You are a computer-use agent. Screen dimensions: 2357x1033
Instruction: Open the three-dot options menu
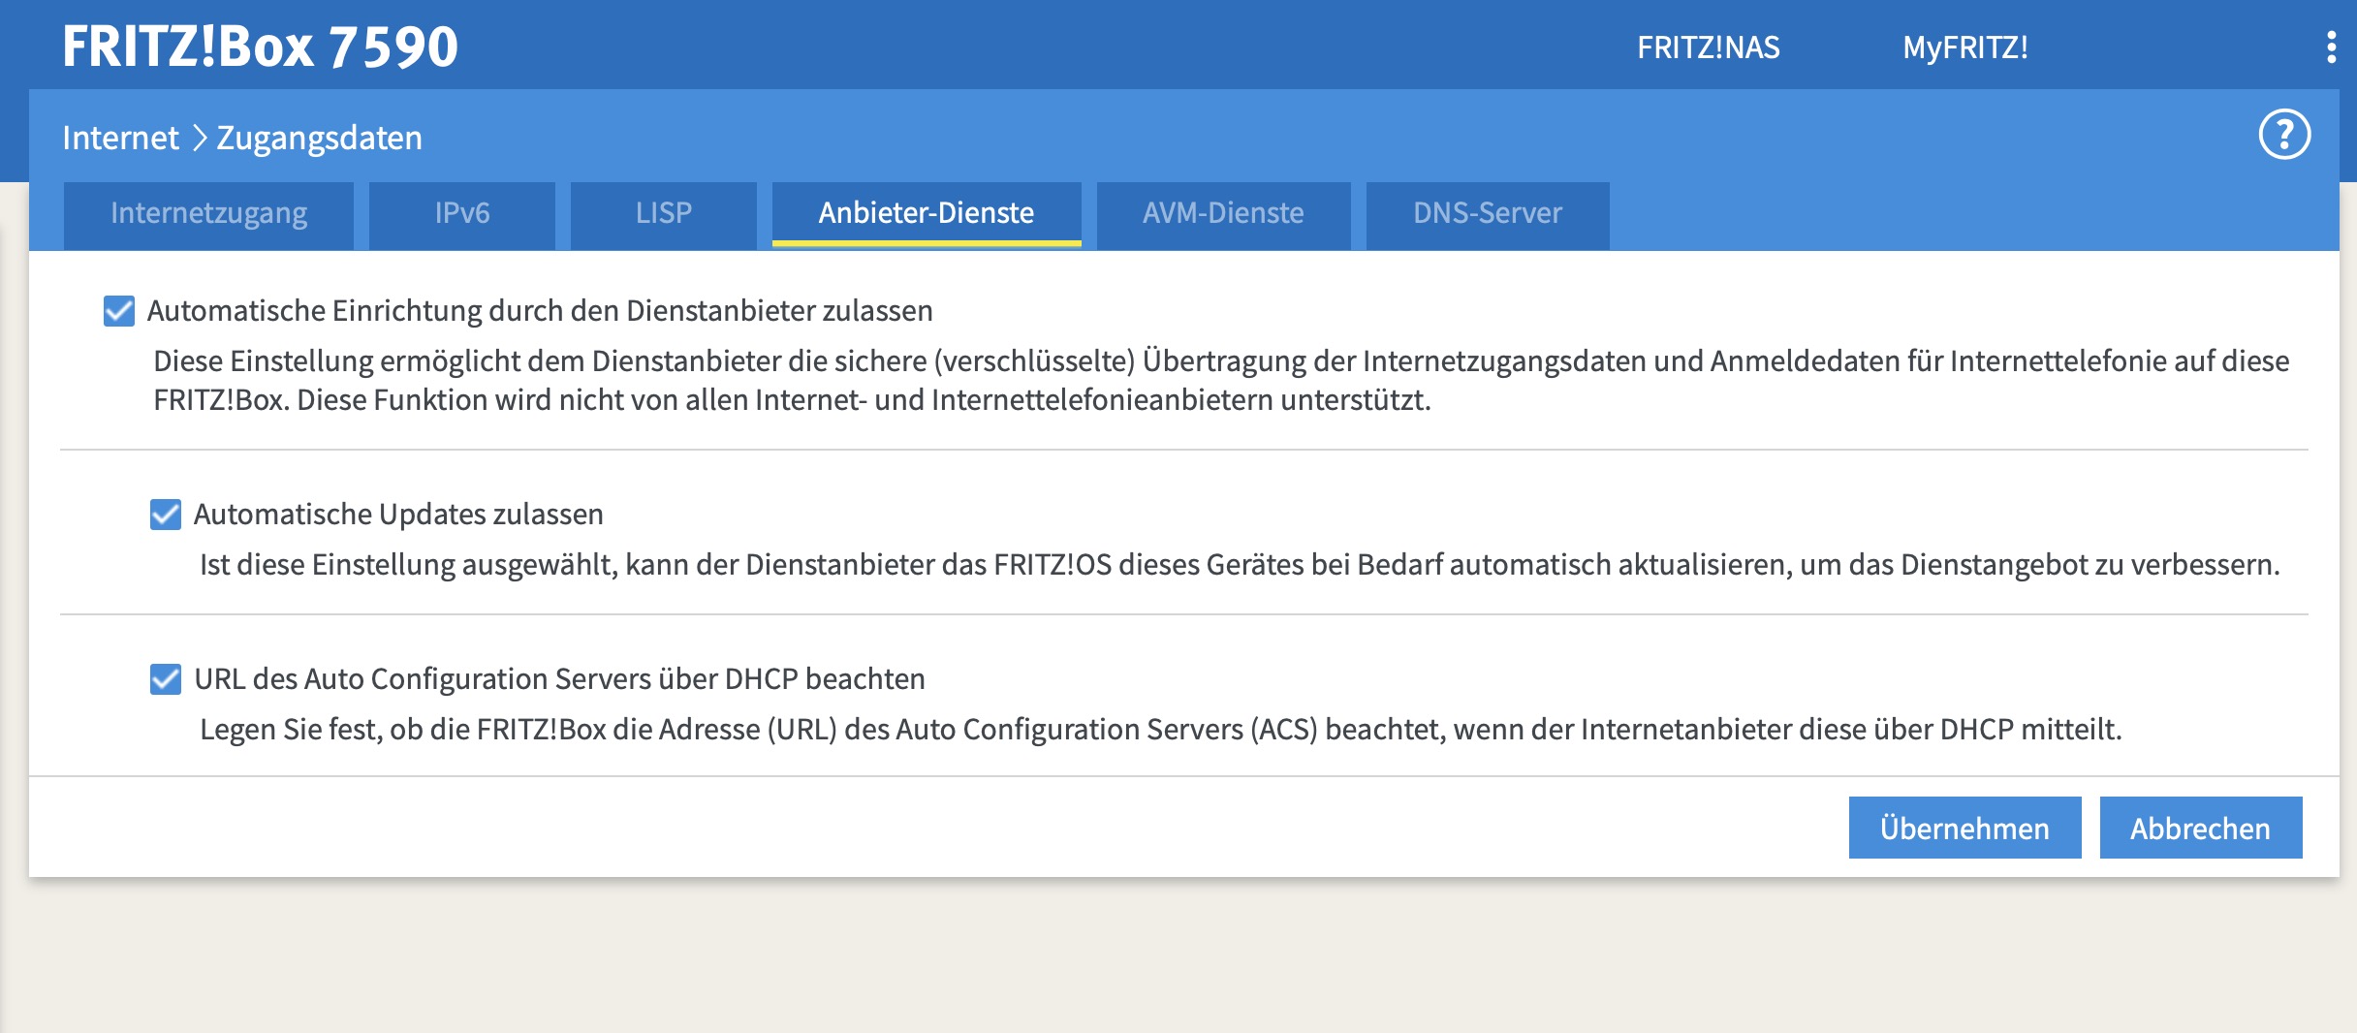coord(2331,47)
